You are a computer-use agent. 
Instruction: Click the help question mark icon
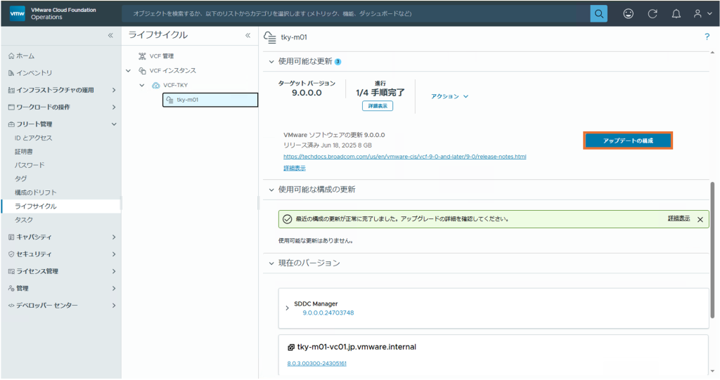click(707, 37)
